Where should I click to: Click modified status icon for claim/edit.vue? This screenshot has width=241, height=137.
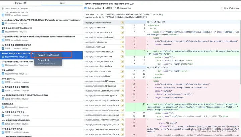point(122,28)
